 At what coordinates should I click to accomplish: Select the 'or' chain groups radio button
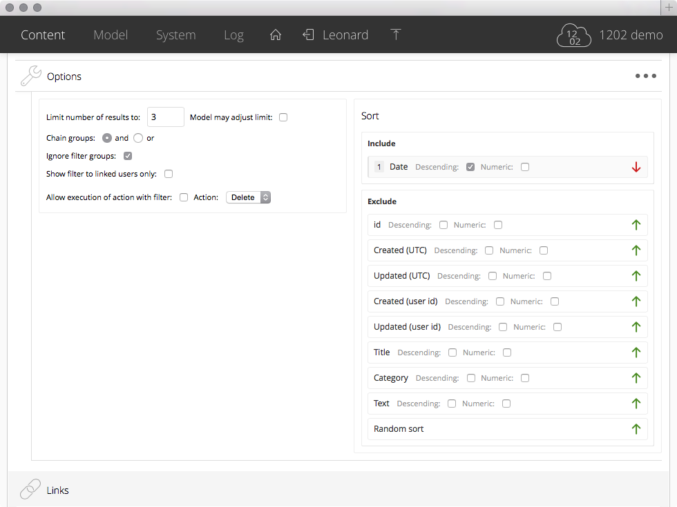pos(138,138)
